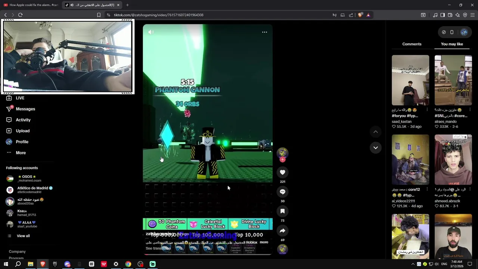
Task: Open LIVE in the sidebar
Action: [15, 98]
